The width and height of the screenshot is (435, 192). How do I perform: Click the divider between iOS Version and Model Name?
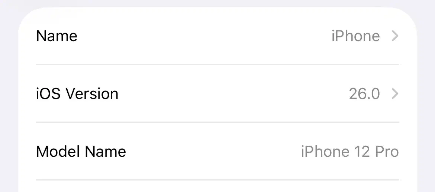pyautogui.click(x=217, y=122)
